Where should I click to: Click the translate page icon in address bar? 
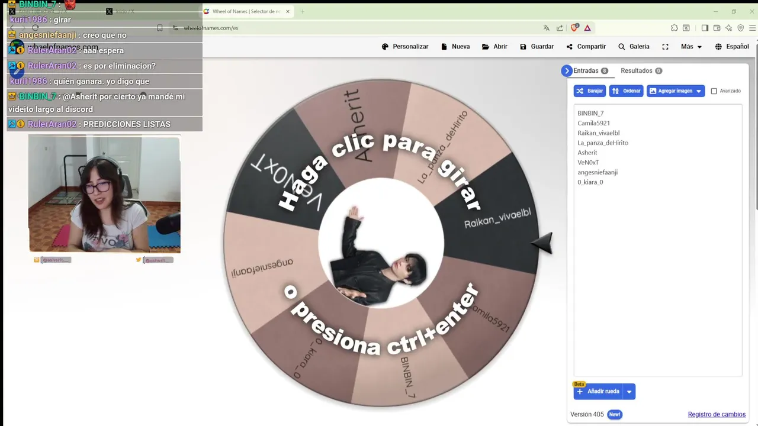pyautogui.click(x=546, y=28)
